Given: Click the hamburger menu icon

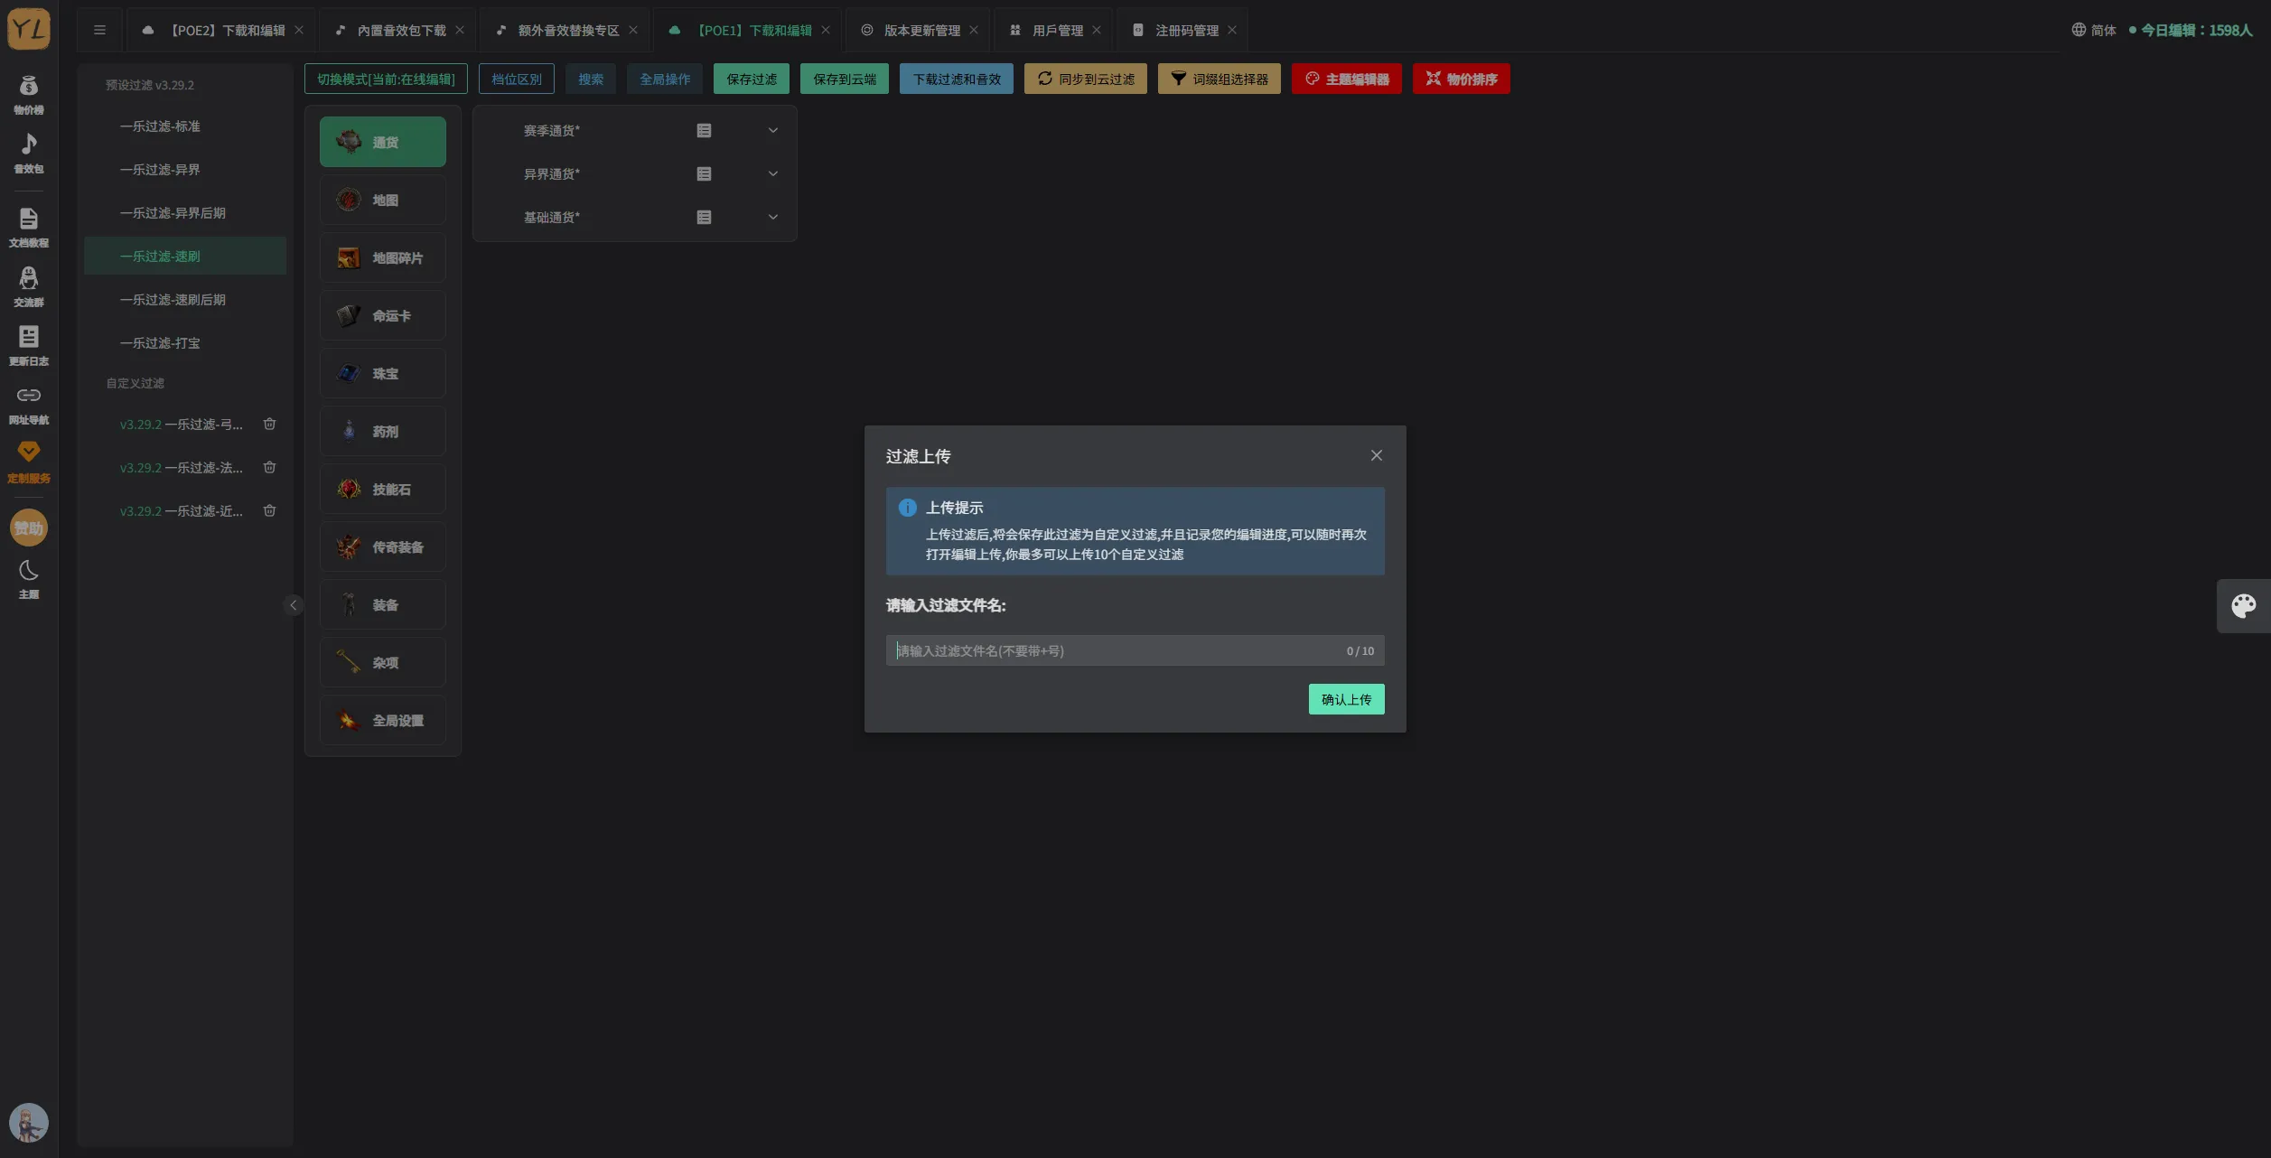Looking at the screenshot, I should coord(99,30).
